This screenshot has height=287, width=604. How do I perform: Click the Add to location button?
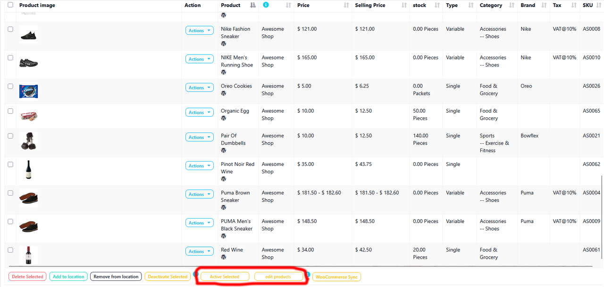tap(68, 277)
